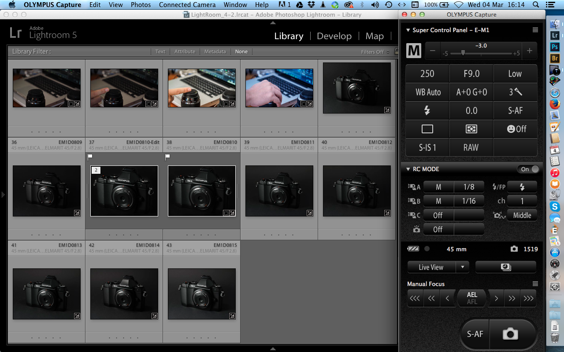Image resolution: width=564 pixels, height=352 pixels.
Task: Toggle the pick flag on EM1D0810-Edit
Action: coord(90,157)
